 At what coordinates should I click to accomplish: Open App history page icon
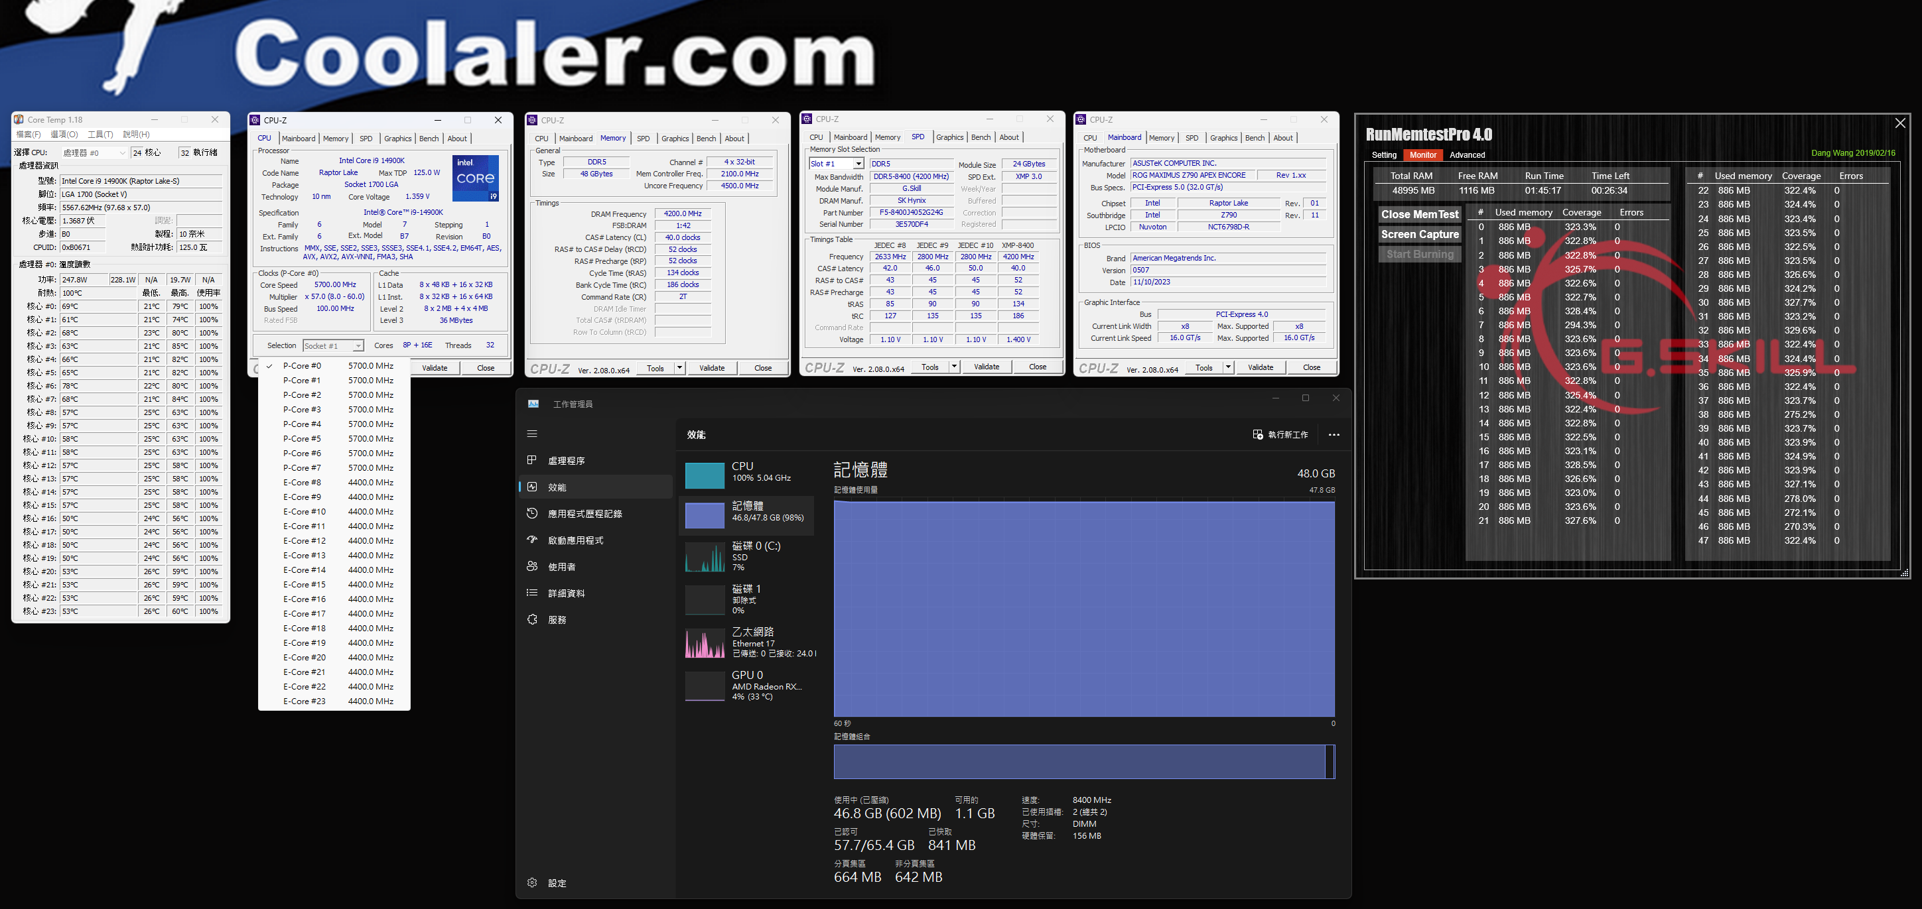tap(532, 513)
